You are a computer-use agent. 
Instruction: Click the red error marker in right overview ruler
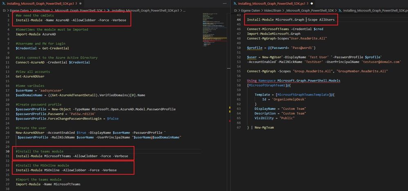coord(230,121)
